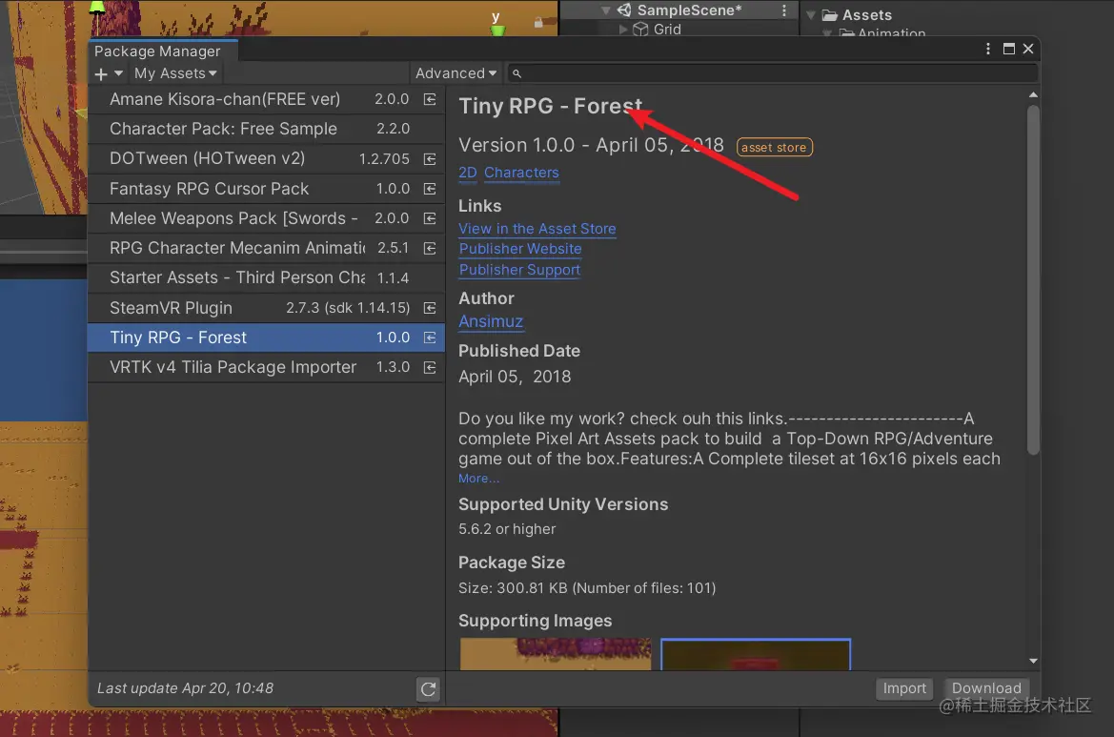The width and height of the screenshot is (1114, 737).
Task: Maximize the Package Manager window
Action: click(x=1008, y=49)
